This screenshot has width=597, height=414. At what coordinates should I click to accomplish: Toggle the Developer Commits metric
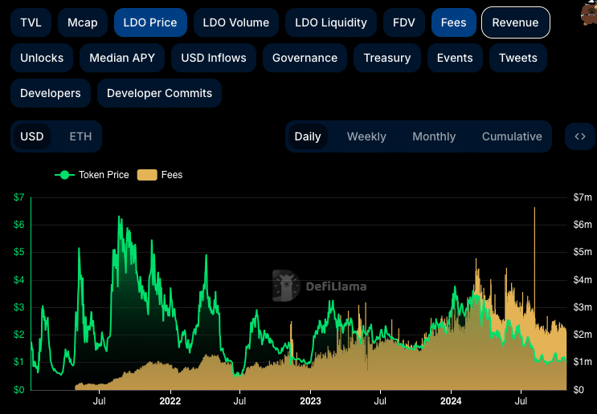(x=160, y=93)
